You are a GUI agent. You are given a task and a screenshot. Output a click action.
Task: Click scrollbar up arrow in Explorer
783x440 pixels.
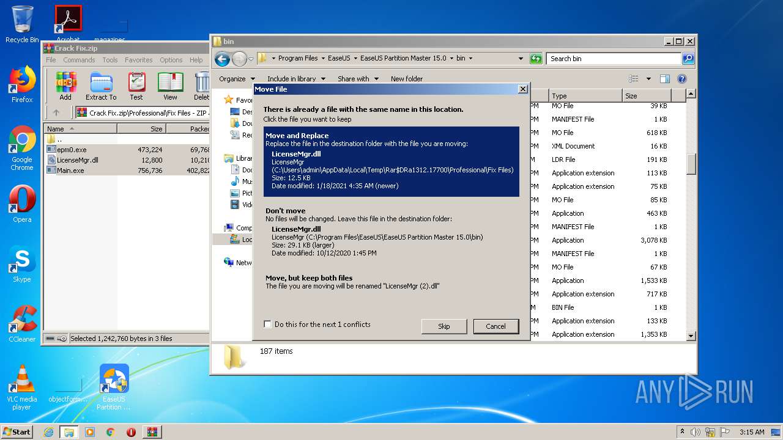pos(691,94)
